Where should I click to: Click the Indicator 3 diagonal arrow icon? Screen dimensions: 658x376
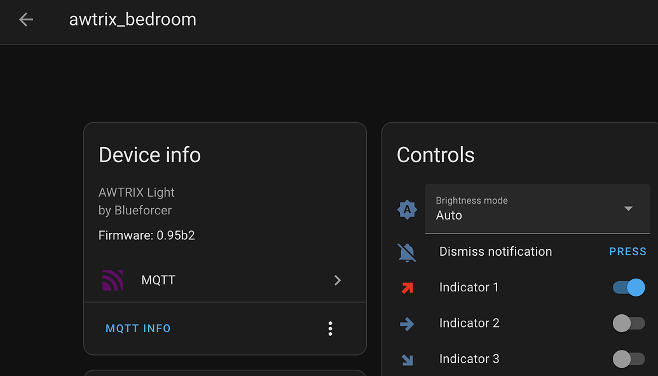click(x=406, y=359)
